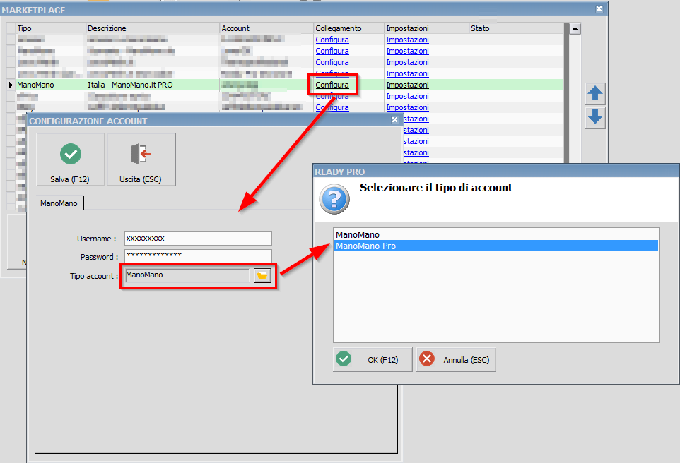
Task: Click the Tipo column header
Action: [50, 28]
